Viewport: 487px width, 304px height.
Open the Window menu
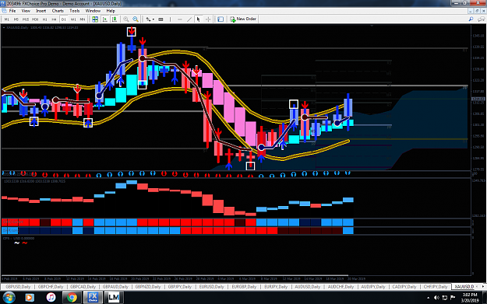tap(93, 11)
